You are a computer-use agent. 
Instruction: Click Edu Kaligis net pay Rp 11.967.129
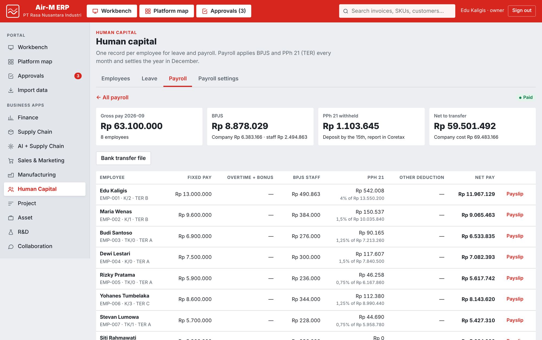pyautogui.click(x=476, y=194)
